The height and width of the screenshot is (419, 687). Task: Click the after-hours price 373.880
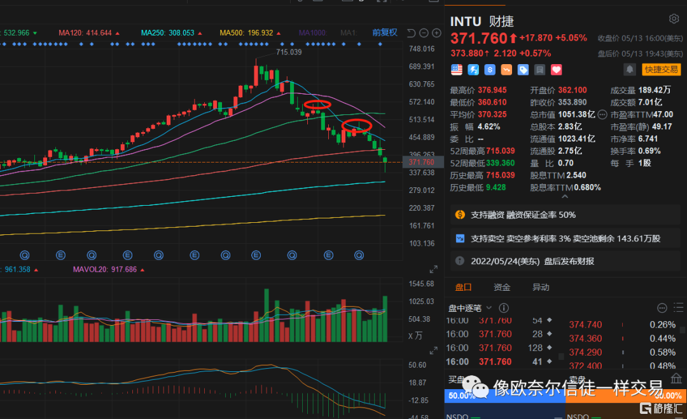(467, 53)
